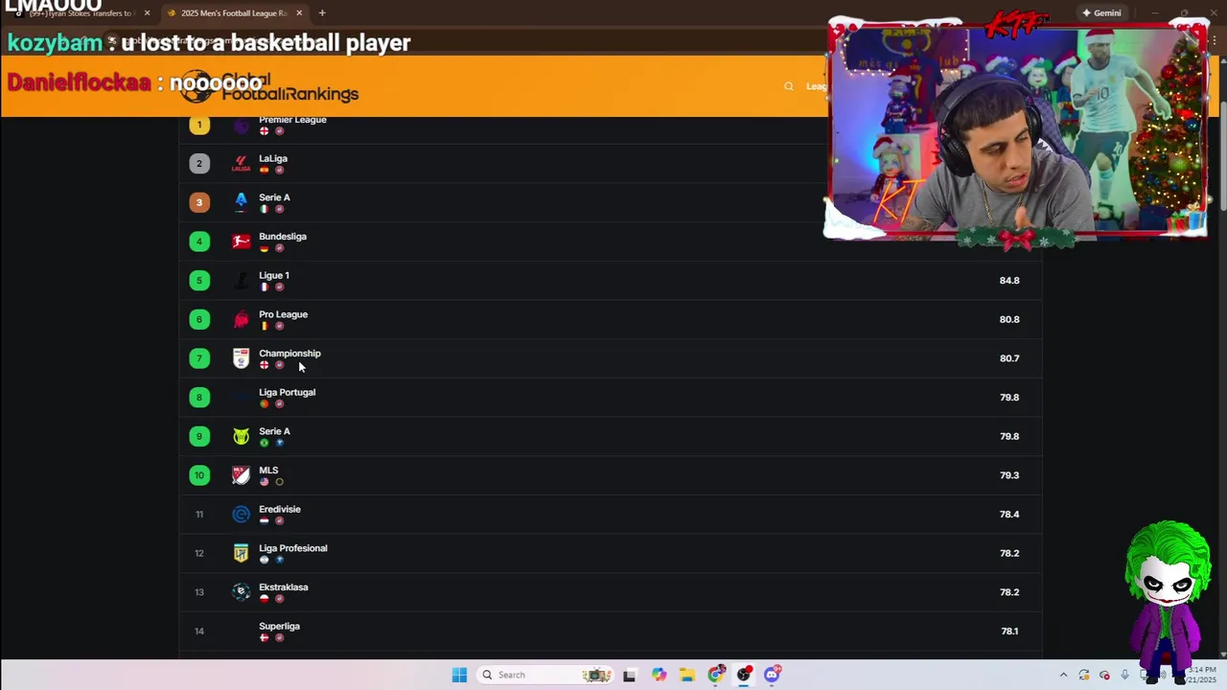
Task: Launch Copilot from the taskbar
Action: click(659, 675)
